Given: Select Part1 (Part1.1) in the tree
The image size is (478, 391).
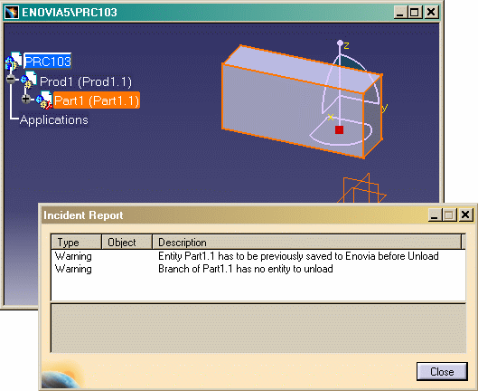Looking at the screenshot, I should click(x=97, y=100).
